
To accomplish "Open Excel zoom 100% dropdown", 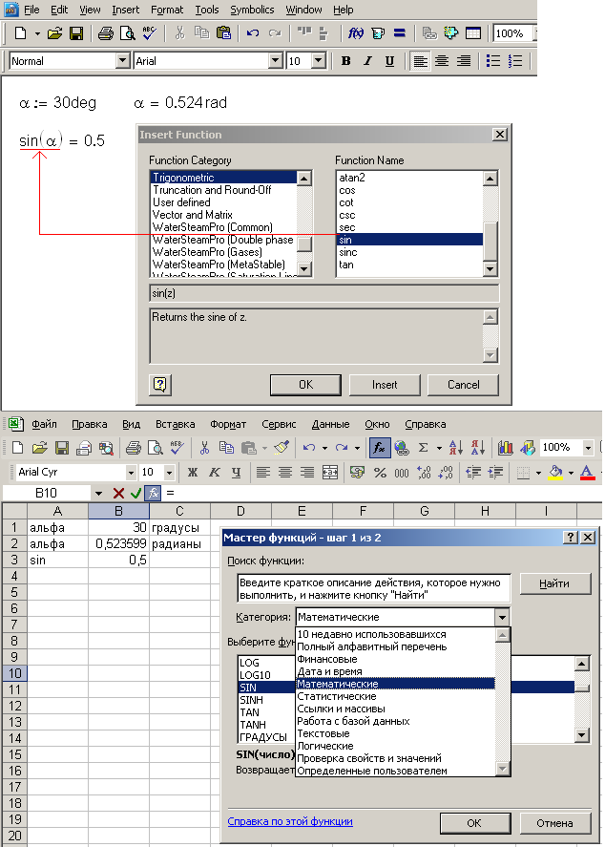I will pos(588,447).
